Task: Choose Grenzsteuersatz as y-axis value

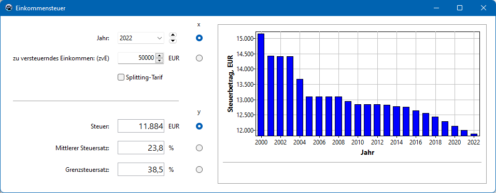Action: coord(199,170)
